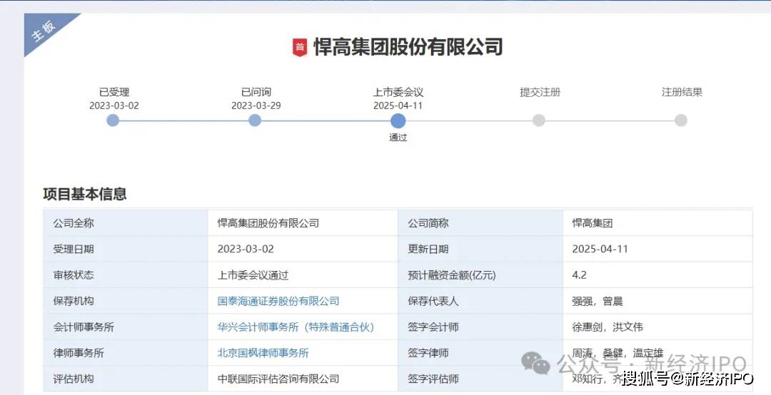
Task: Select the 已问询 timeline node
Action: coord(255,120)
